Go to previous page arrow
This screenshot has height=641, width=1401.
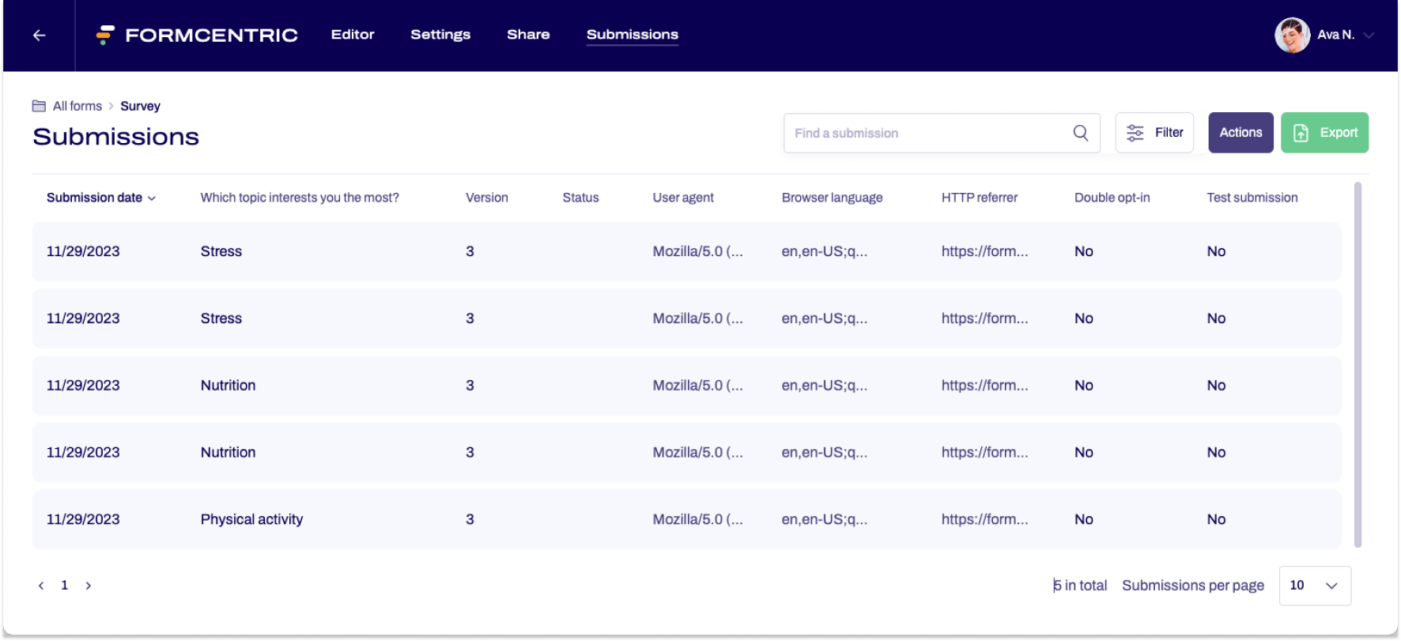pyautogui.click(x=41, y=586)
